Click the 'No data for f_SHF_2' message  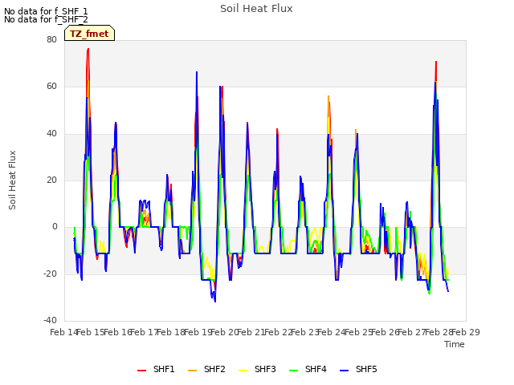[x=46, y=19]
